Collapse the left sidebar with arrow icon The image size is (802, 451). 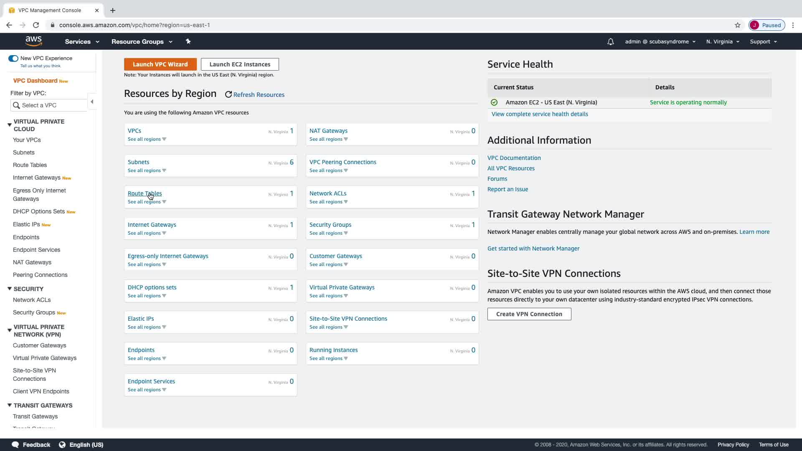[92, 102]
